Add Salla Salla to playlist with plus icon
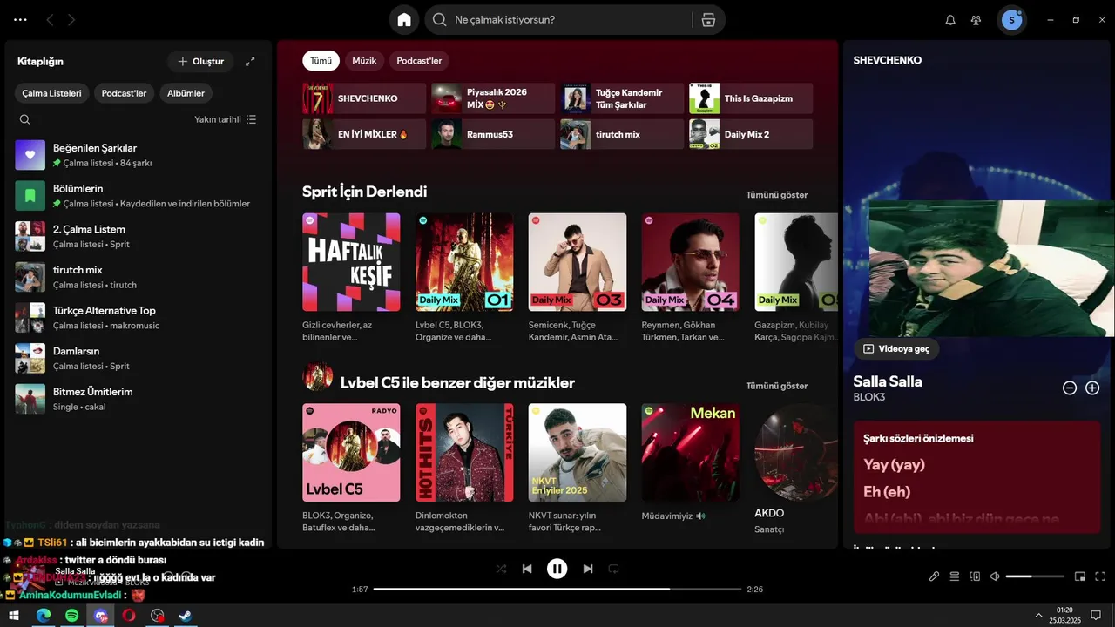 pyautogui.click(x=1092, y=388)
